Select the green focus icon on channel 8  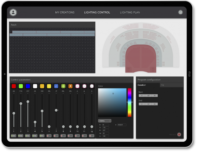[x=63, y=86]
